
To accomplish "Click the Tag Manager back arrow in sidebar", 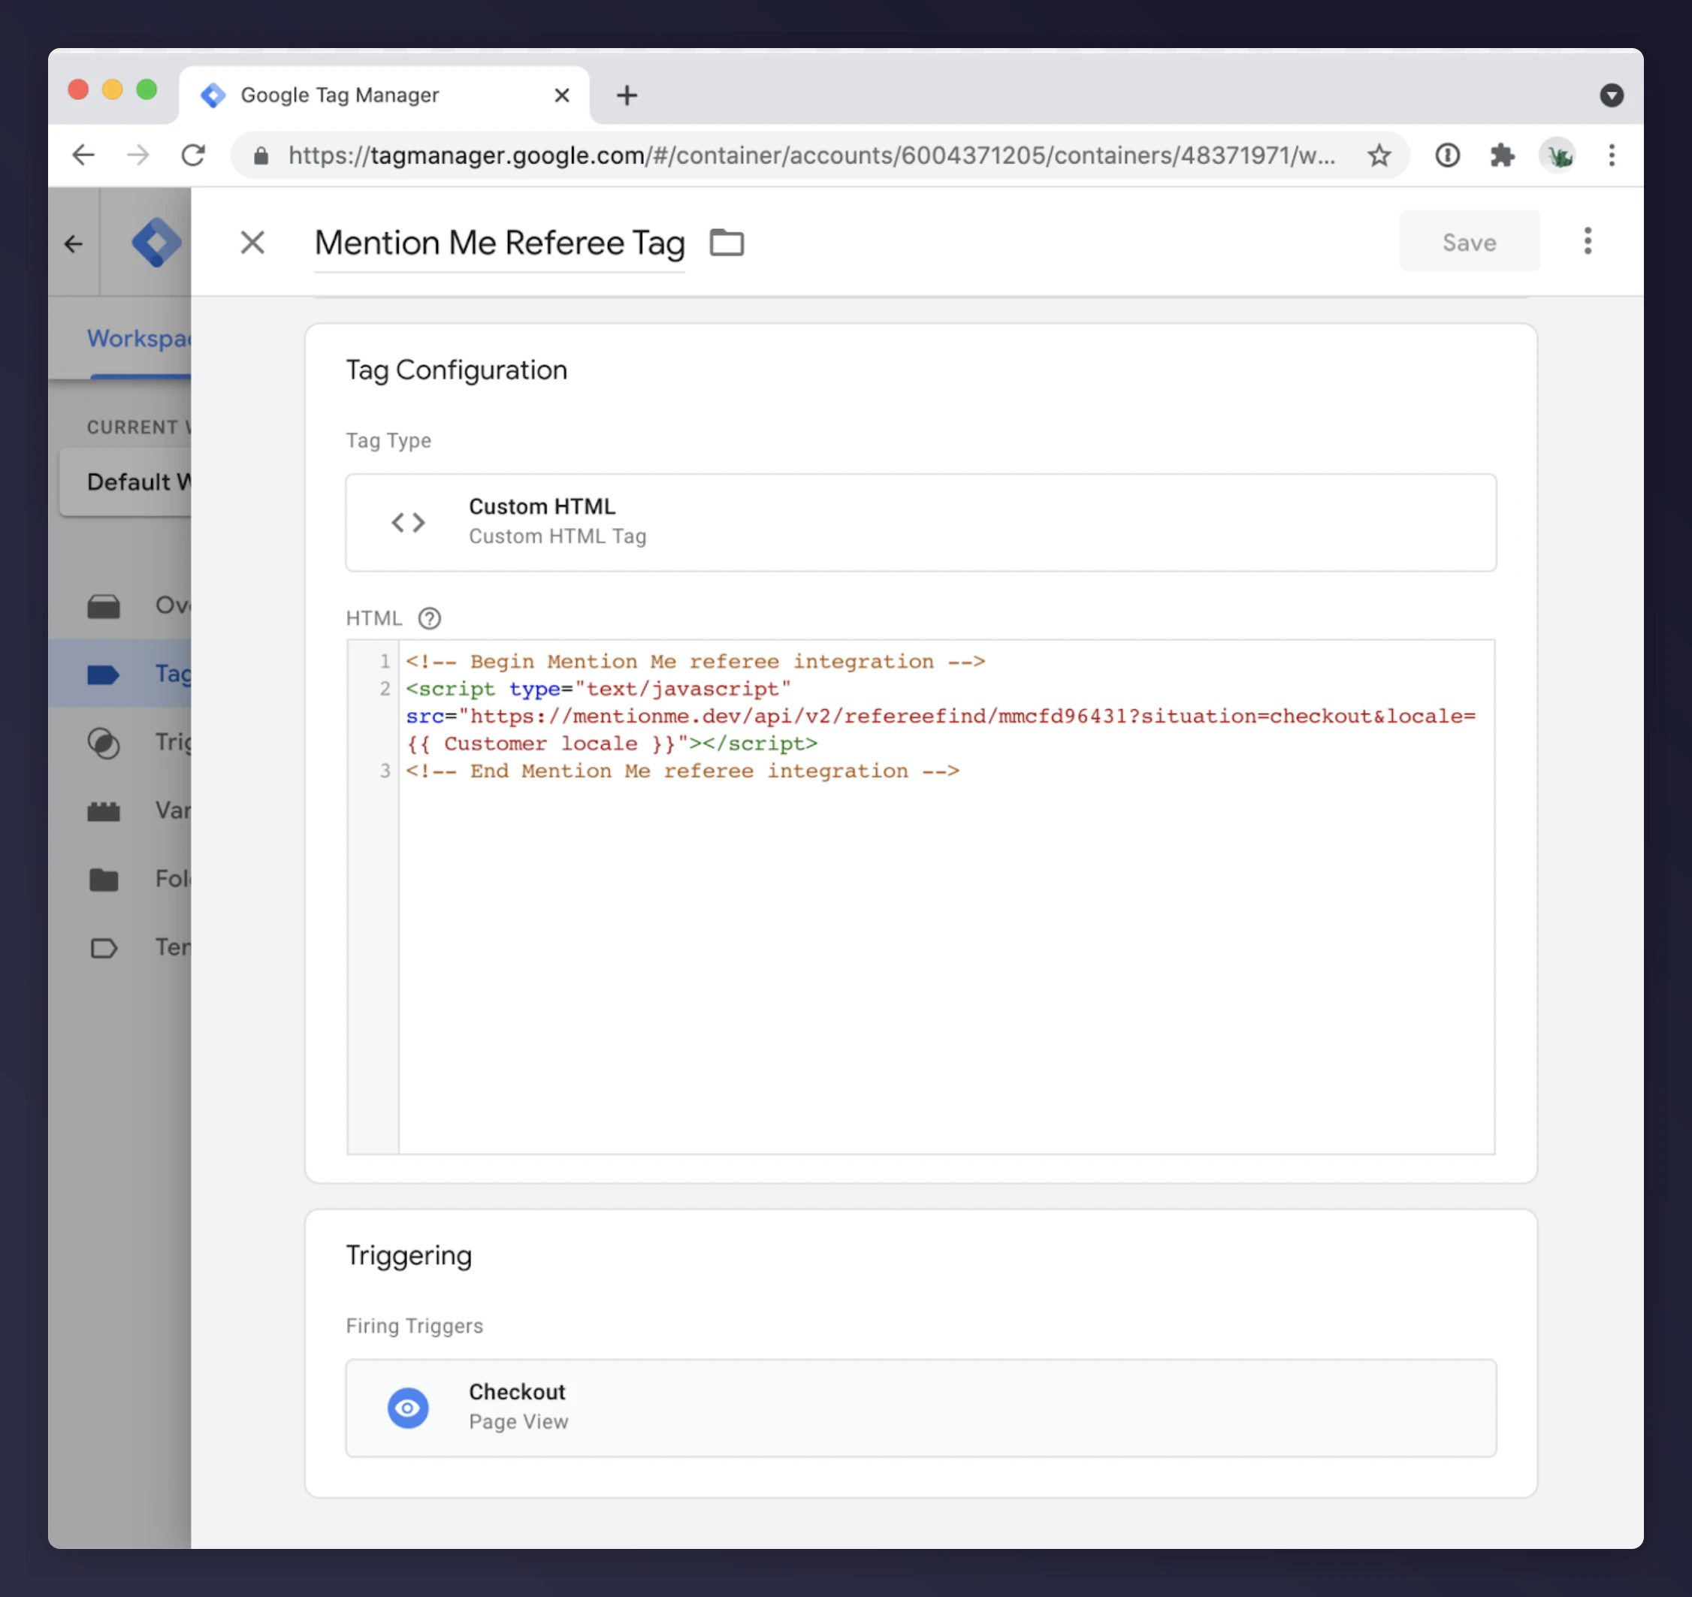I will [73, 244].
